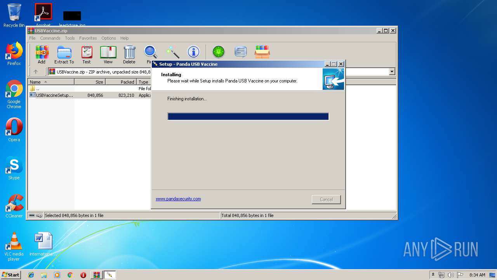The height and width of the screenshot is (280, 497).
Task: Open Acrobat desktop shortcut
Action: point(43,16)
